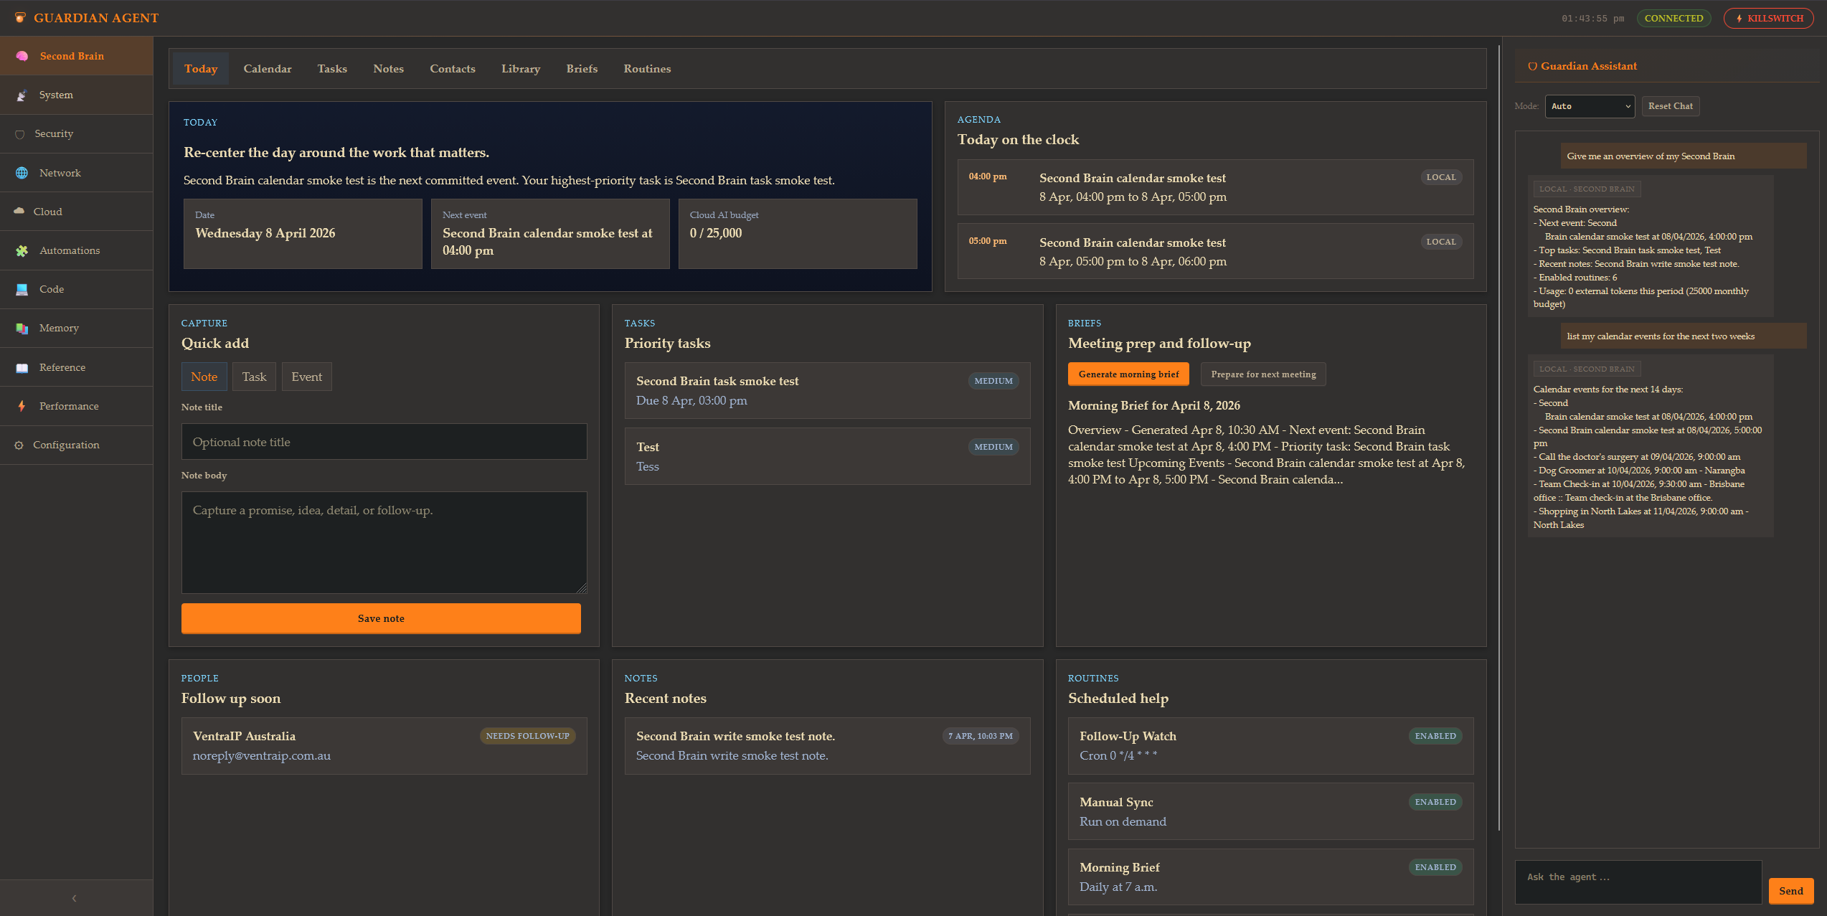Screen dimensions: 1827x916
Task: Go to the Contacts tab
Action: point(453,69)
